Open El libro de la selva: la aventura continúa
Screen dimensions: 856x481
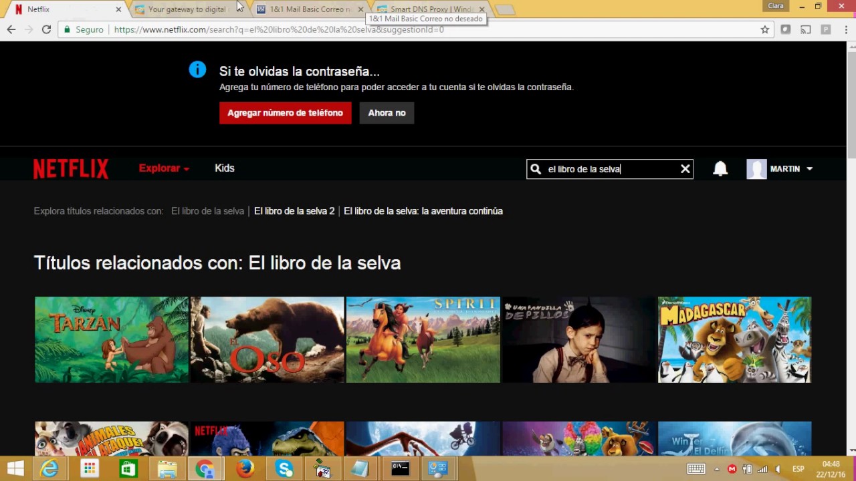(423, 211)
